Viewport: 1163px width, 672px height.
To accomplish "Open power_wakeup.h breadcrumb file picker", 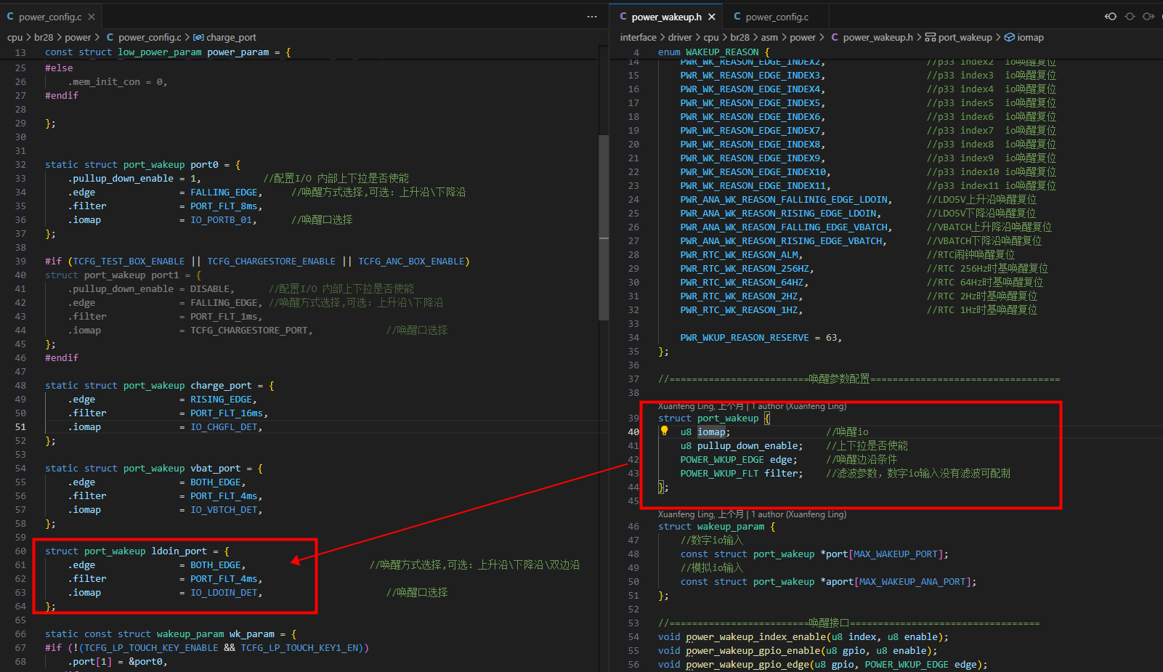I will click(x=878, y=37).
